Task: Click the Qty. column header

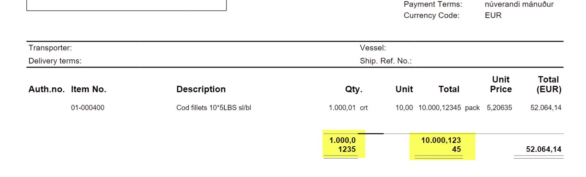Action: [353, 89]
